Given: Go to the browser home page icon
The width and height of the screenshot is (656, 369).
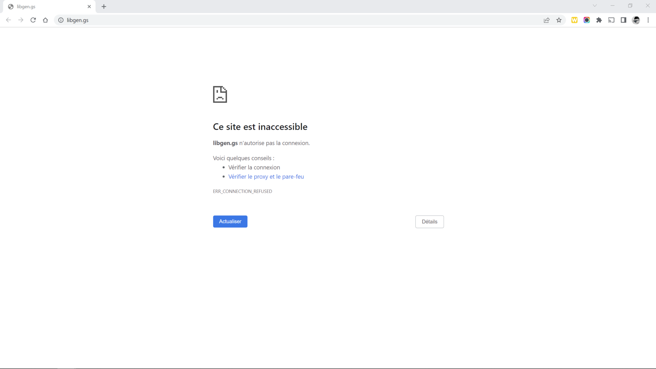Looking at the screenshot, I should (x=45, y=20).
